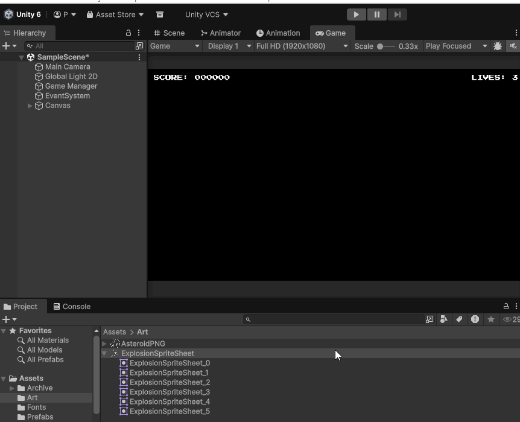Focus the Project search field
This screenshot has width=520, height=422.
[x=334, y=319]
